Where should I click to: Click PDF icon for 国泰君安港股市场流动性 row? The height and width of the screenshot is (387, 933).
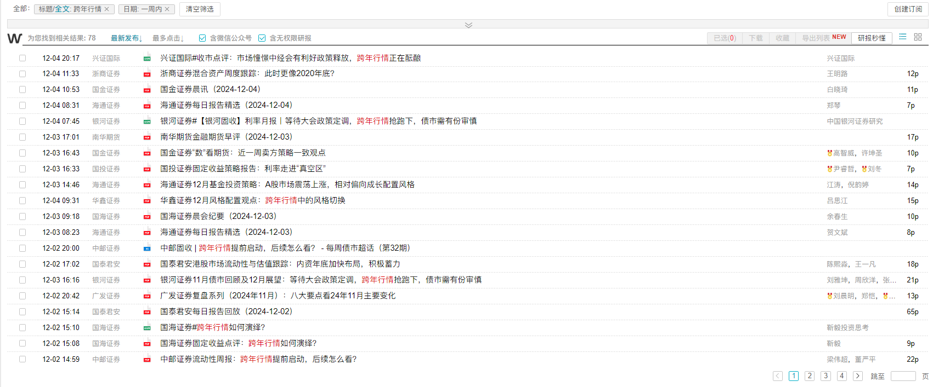tap(147, 264)
